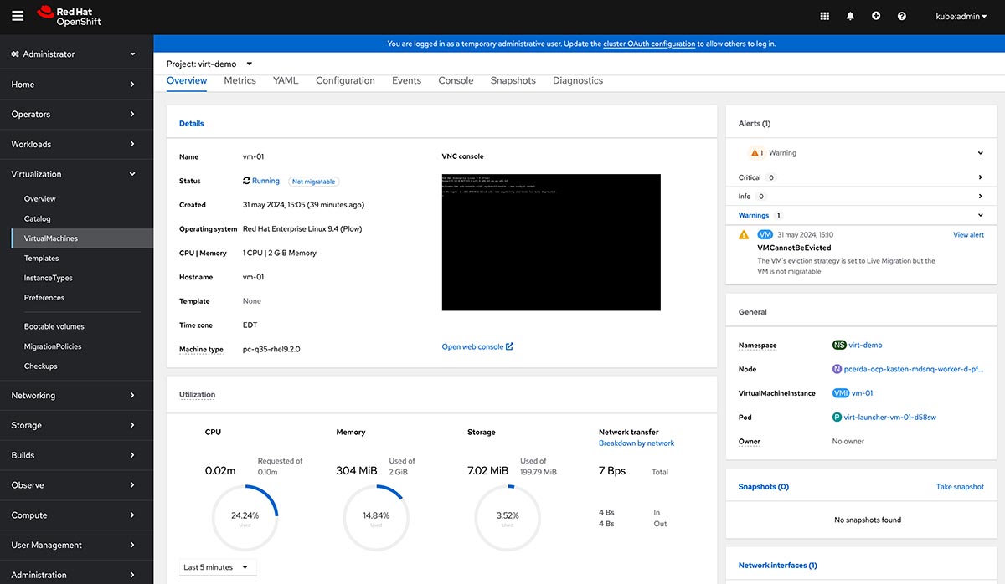Click the CPU utilization donut chart
1005x584 pixels.
245,518
